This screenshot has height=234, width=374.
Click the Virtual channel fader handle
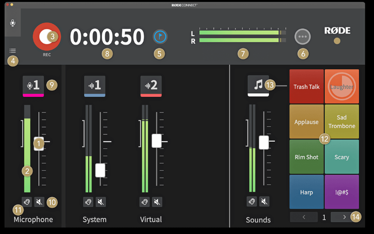point(157,141)
